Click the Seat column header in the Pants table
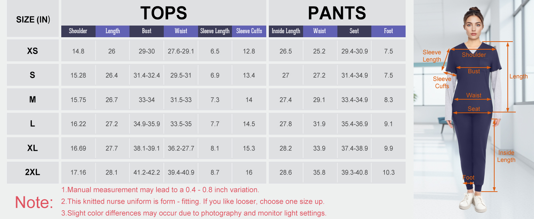Image resolution: width=534 pixels, height=219 pixels. click(x=354, y=31)
